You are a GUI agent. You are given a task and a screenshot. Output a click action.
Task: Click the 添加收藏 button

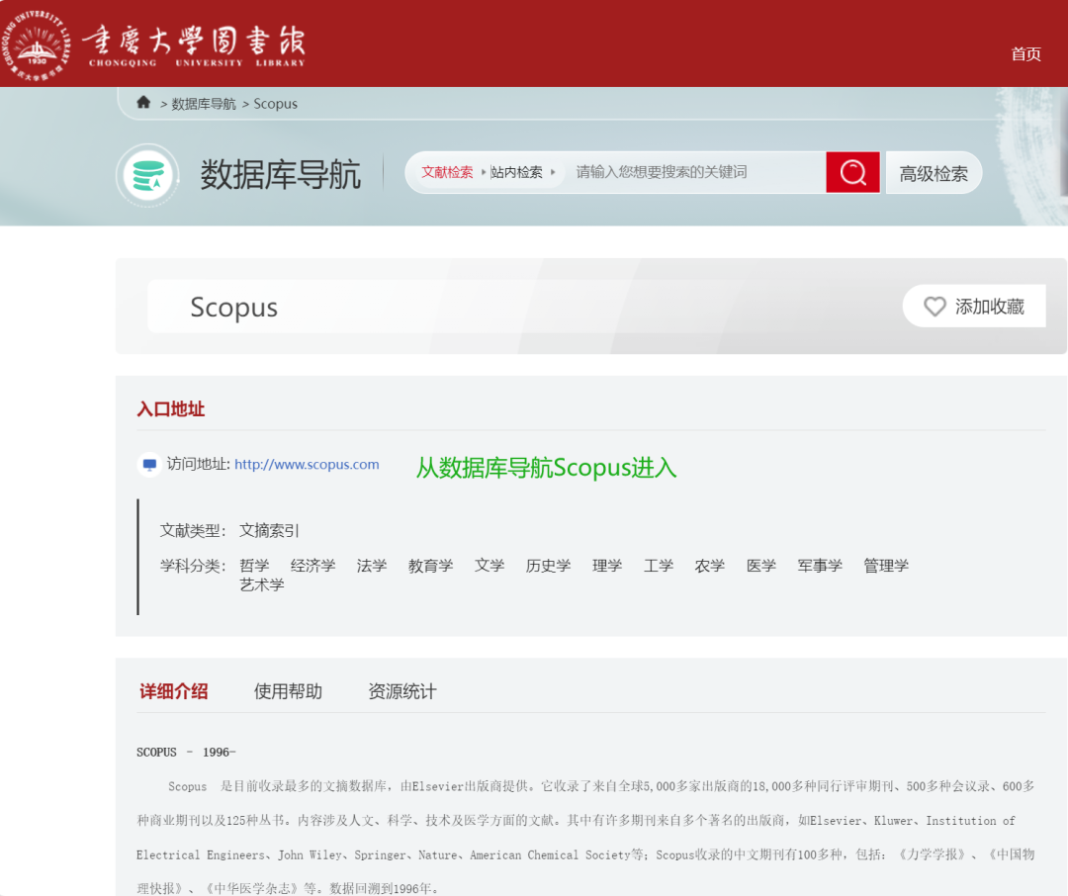tap(974, 307)
